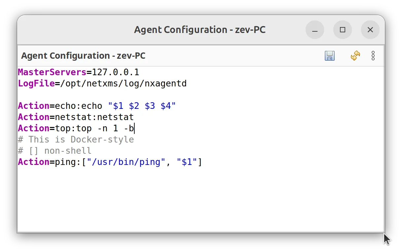Minimize the Agent Configuration window

(315, 30)
